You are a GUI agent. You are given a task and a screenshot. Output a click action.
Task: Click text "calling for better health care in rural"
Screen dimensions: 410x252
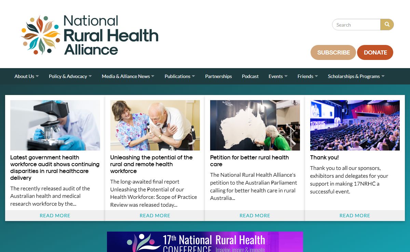253,190
